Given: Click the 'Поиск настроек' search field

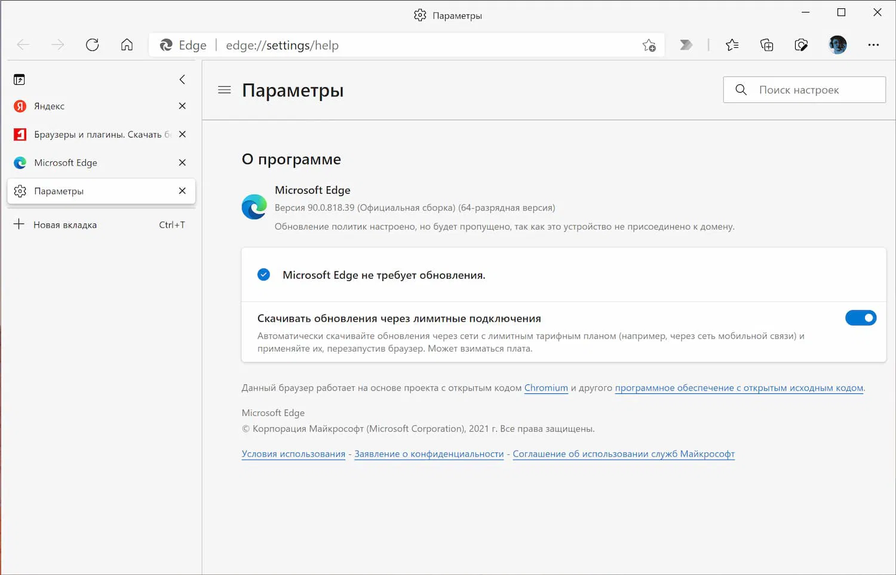Looking at the screenshot, I should coord(804,90).
